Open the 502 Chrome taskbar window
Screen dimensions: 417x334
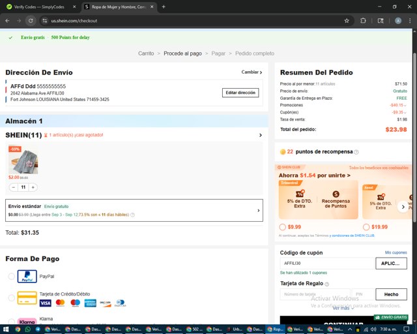click(194, 329)
